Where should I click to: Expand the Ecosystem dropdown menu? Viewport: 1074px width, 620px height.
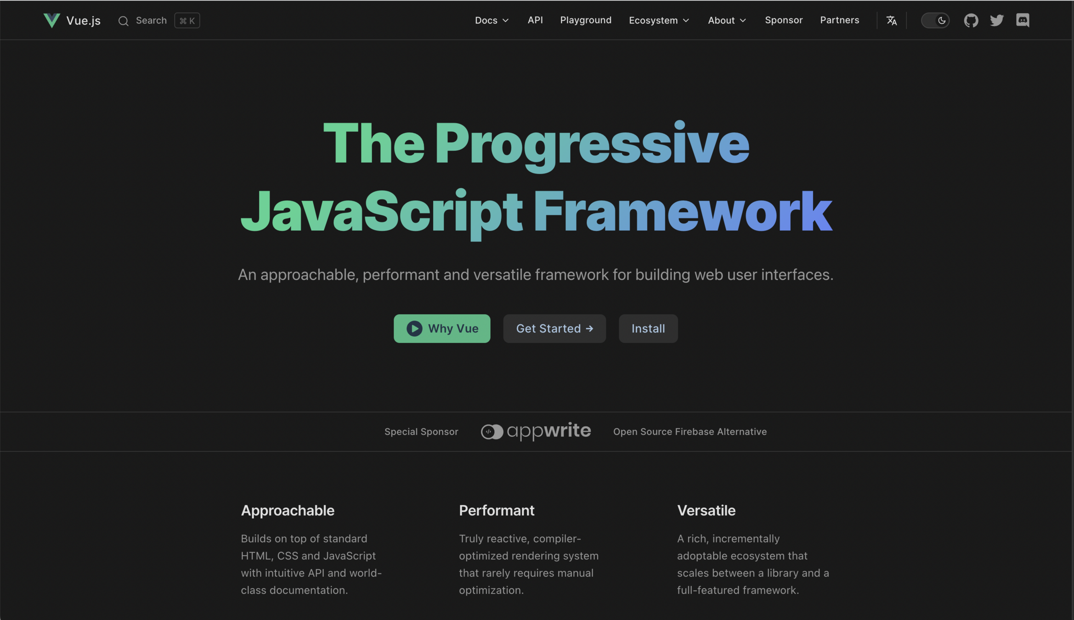(659, 20)
